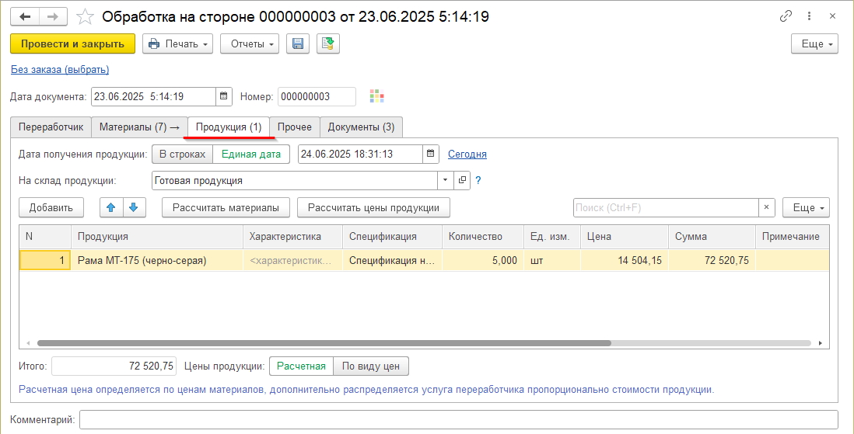Open the Документы (3) tab
The image size is (854, 434).
361,127
